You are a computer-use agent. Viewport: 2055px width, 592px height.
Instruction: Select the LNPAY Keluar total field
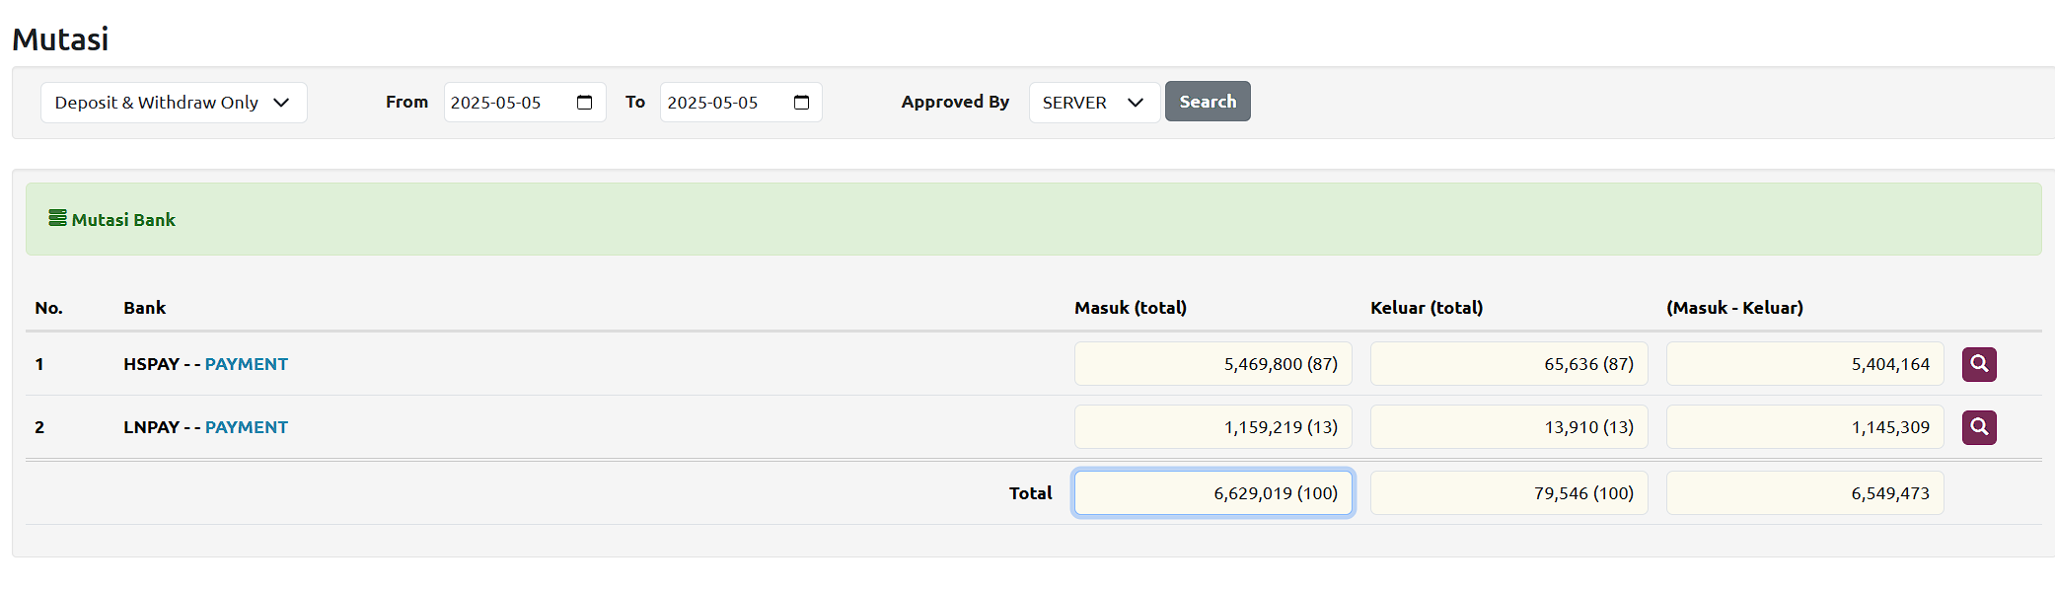[1508, 427]
